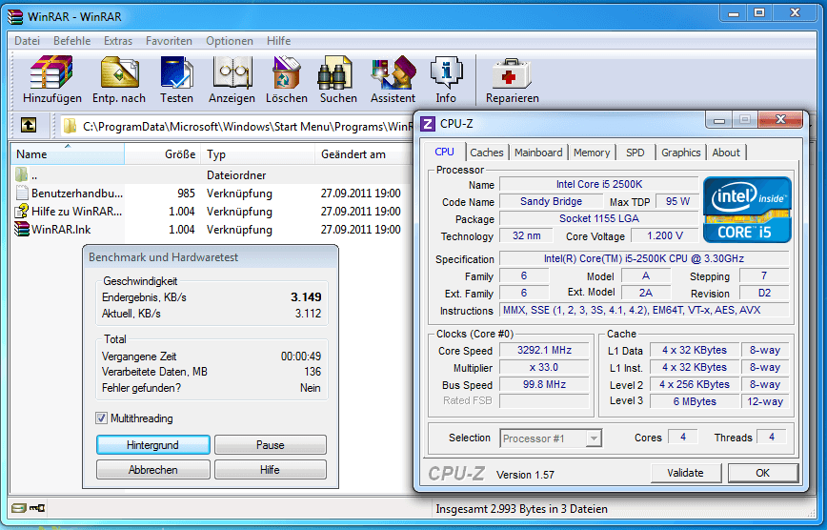This screenshot has width=827, height=530.
Task: Click the '4 x 256 KBytes' Level 2 value
Action: tap(695, 384)
